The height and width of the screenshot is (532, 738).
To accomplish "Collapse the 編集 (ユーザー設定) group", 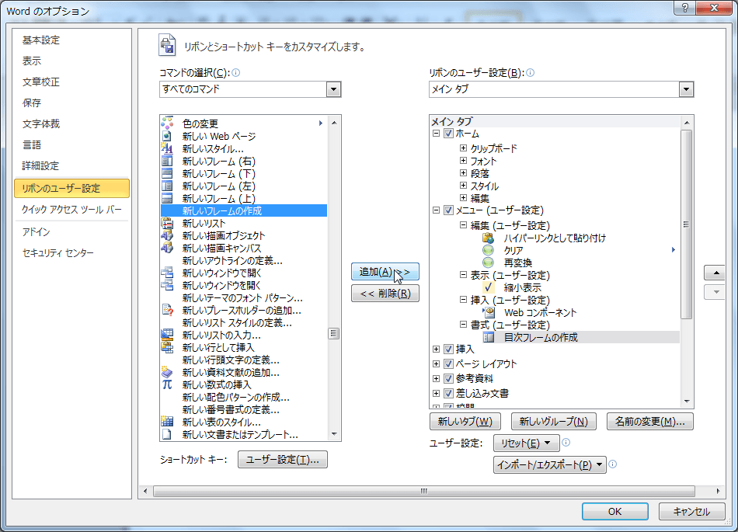I will tap(463, 225).
